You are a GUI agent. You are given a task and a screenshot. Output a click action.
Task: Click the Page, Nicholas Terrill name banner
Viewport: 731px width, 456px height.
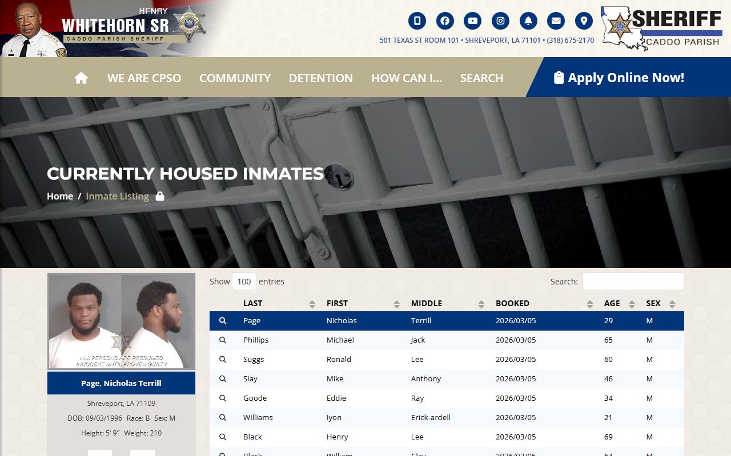121,383
